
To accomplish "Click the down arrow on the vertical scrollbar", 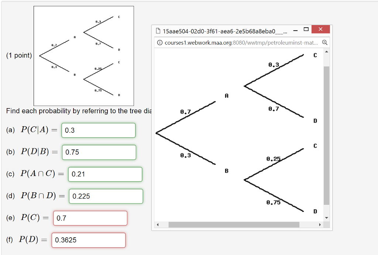I will 327,218.
